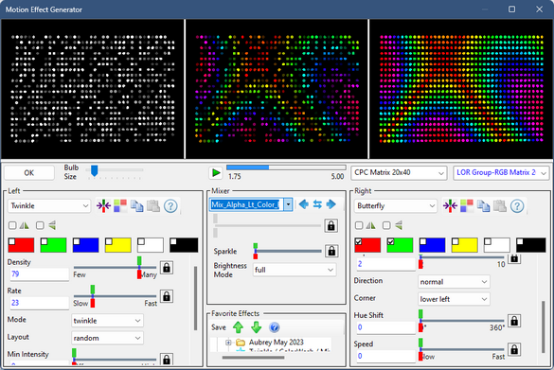
Task: Open the Left effect type dropdown (Twinkle)
Action: (x=49, y=206)
